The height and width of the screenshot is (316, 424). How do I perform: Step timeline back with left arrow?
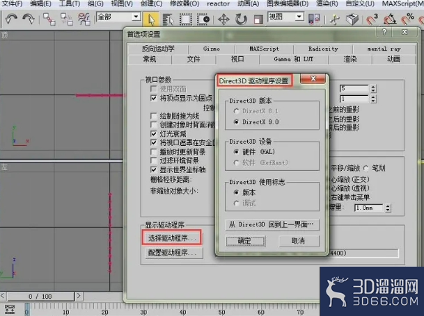[3, 296]
